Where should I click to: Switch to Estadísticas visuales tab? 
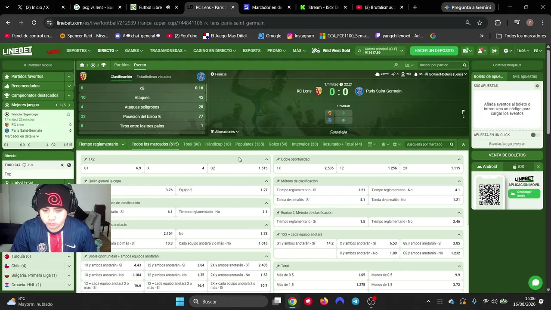tap(154, 77)
